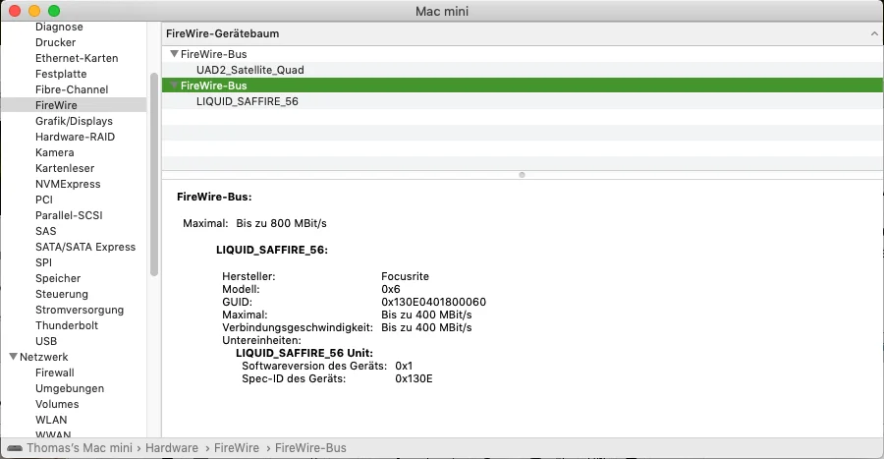Collapse FireWire-Gerätebaum header chevron

tap(874, 33)
